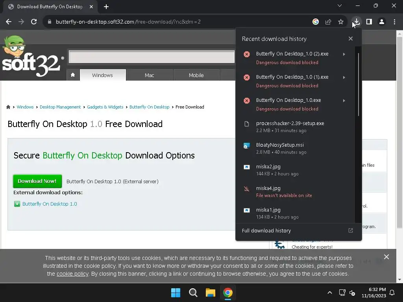Close the Recent download history panel
The height and width of the screenshot is (302, 403).
[351, 39]
